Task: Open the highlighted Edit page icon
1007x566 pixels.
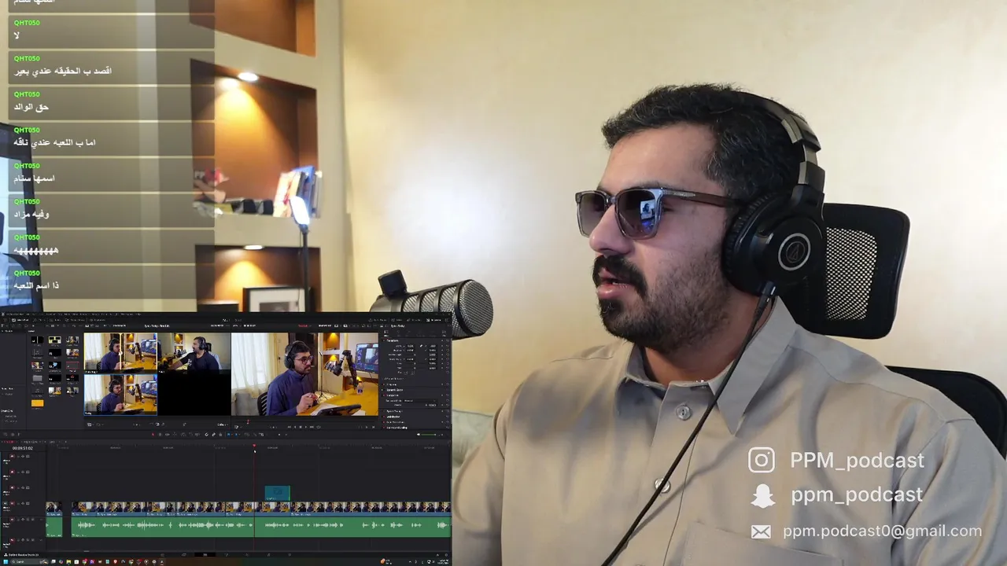Action: (205, 554)
